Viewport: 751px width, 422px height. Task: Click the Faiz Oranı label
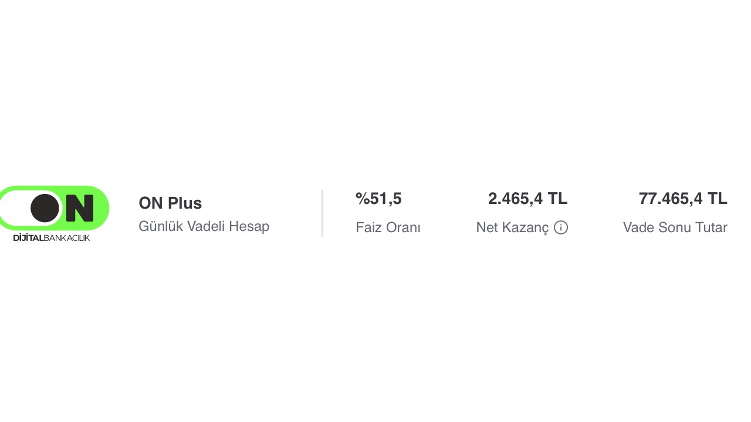(388, 227)
